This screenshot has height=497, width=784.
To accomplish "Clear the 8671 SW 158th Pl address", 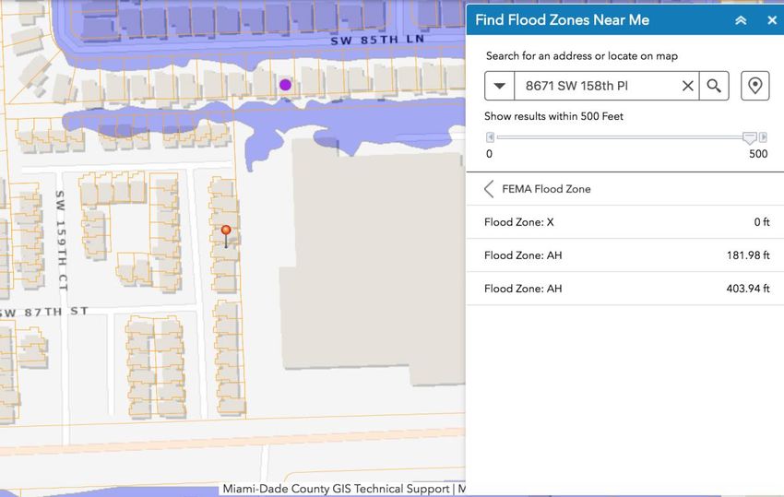I will pos(687,86).
